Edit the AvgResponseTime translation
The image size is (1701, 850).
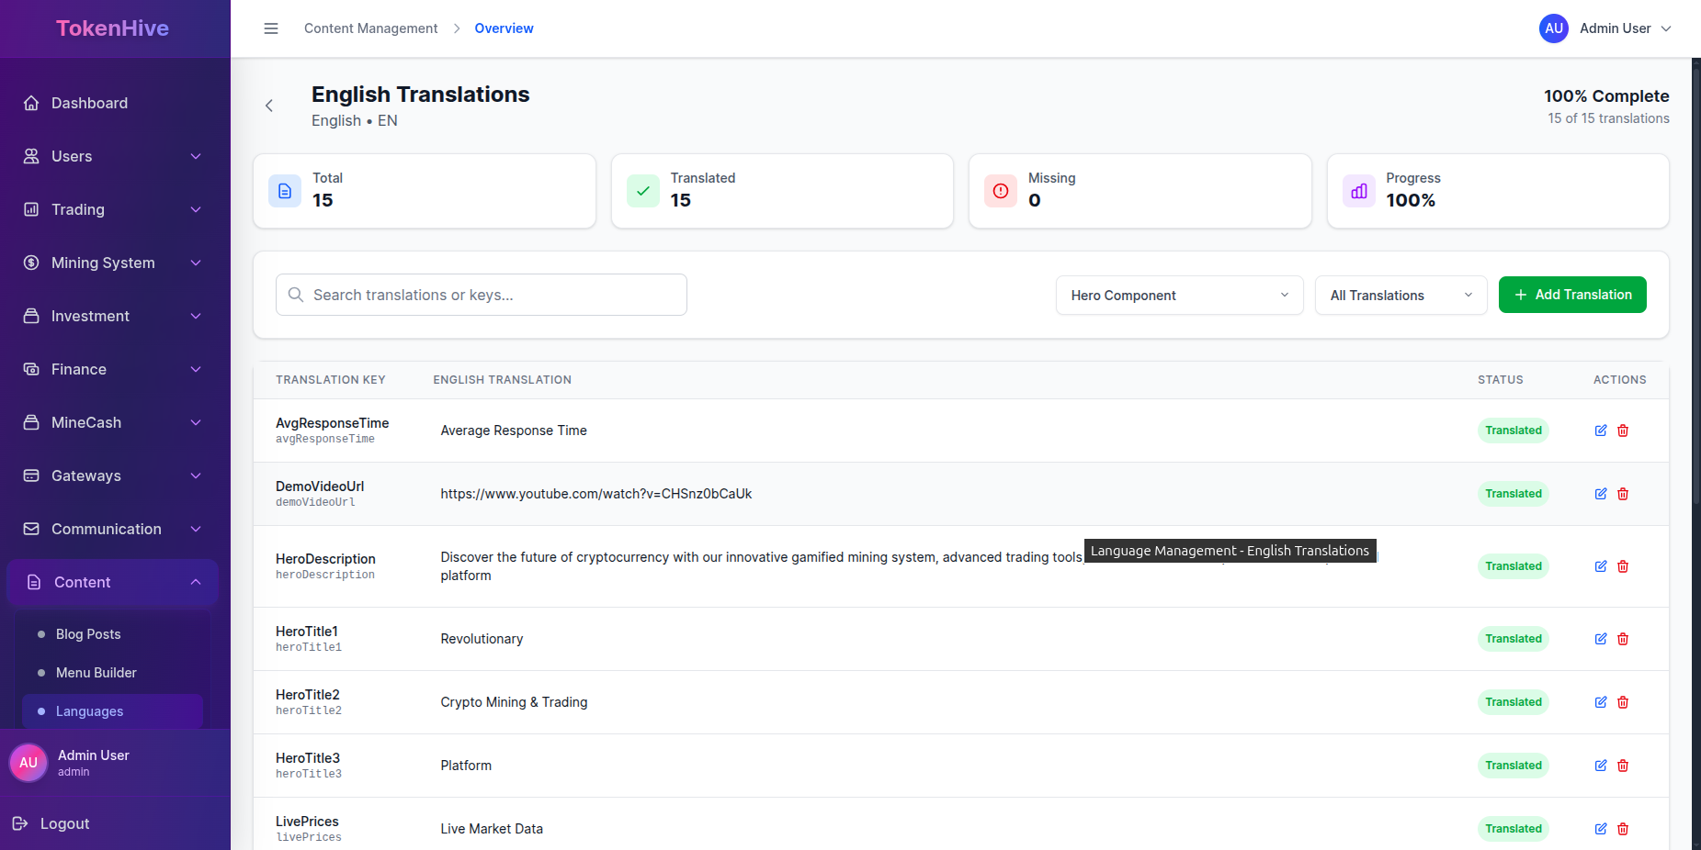coord(1601,431)
